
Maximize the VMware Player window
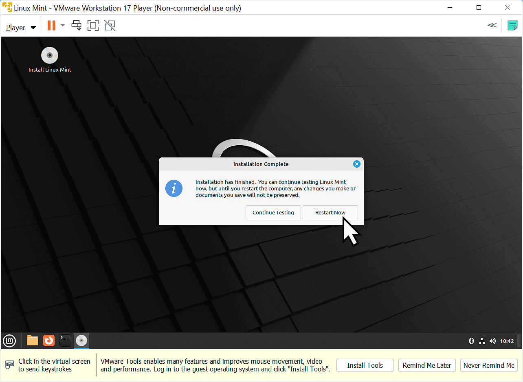479,8
